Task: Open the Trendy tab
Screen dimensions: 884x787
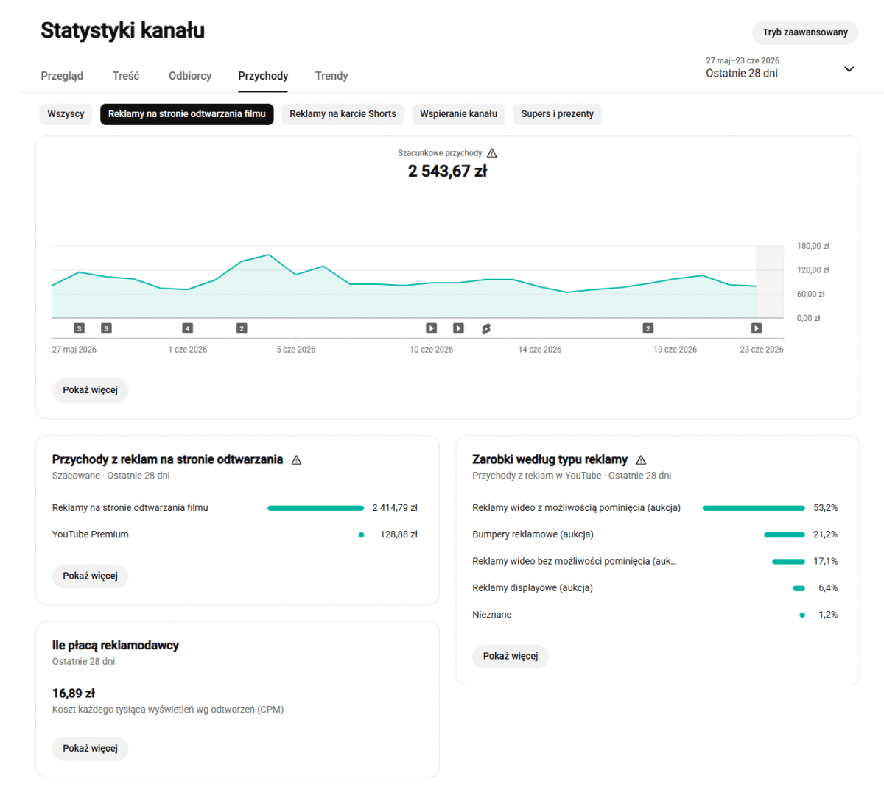Action: [x=331, y=76]
